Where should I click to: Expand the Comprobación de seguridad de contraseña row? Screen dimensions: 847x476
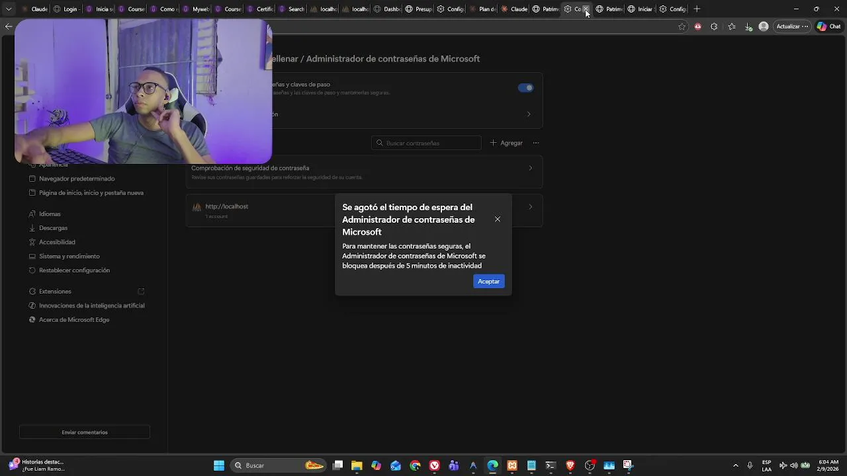coord(364,172)
